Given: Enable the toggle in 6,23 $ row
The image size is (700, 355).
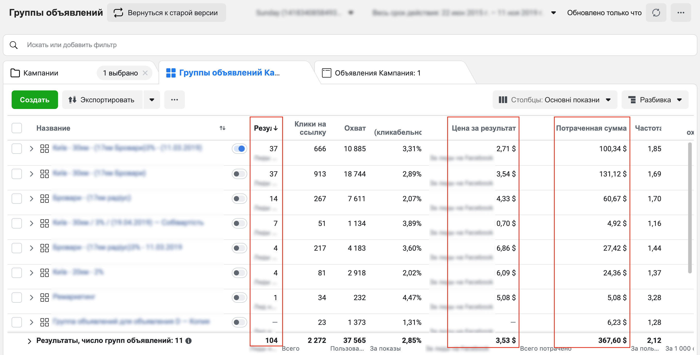Looking at the screenshot, I should click(240, 322).
